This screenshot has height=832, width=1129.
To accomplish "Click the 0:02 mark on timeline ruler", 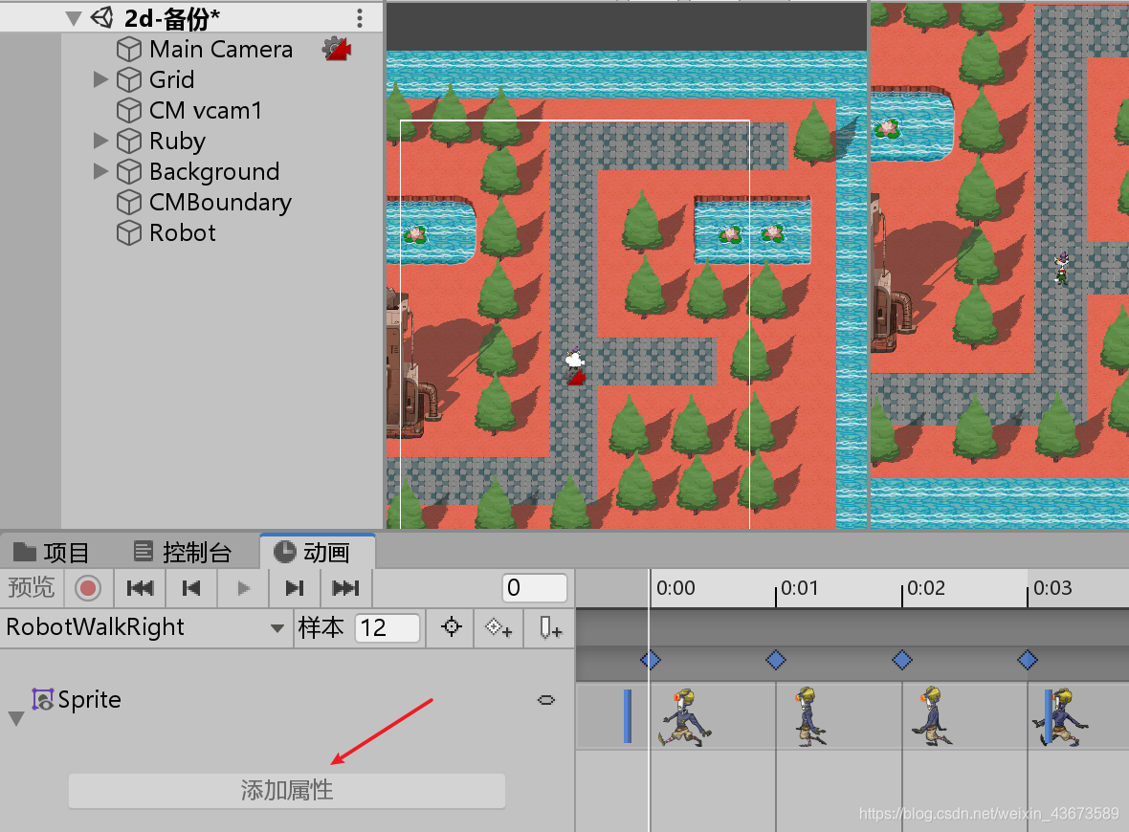I will click(926, 588).
